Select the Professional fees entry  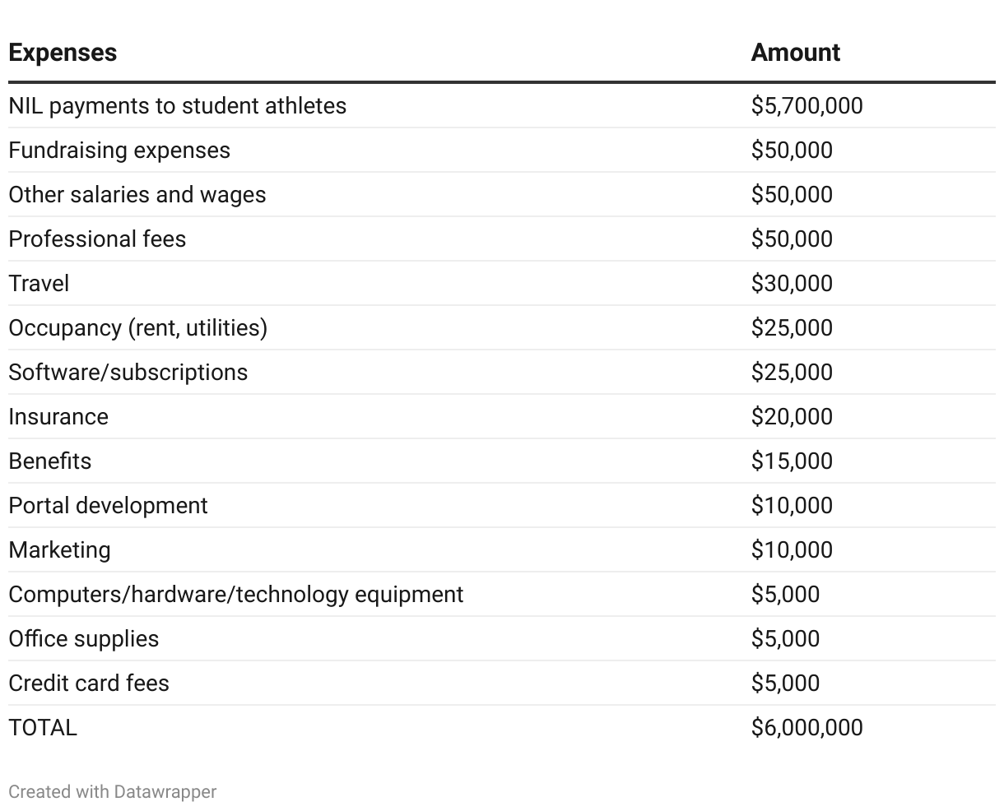pyautogui.click(x=97, y=239)
